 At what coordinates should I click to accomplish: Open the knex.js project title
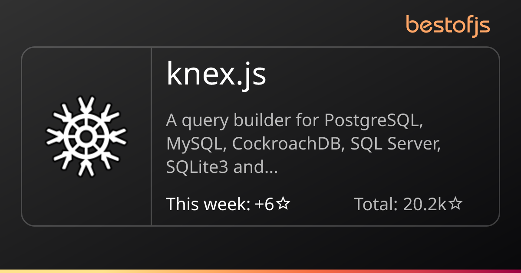(x=216, y=75)
